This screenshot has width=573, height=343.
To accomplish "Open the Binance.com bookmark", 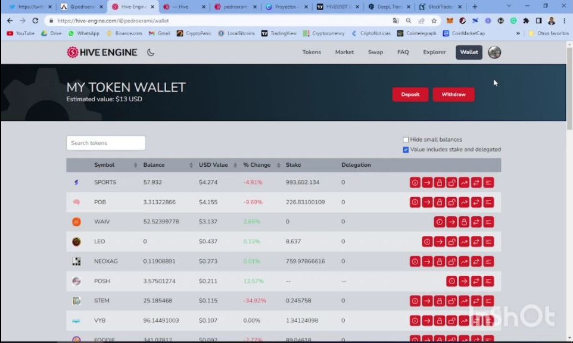I will coord(124,33).
